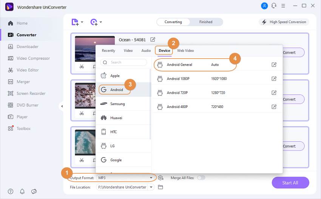321x199 pixels.
Task: Choose Android device category
Action: [x=123, y=89]
